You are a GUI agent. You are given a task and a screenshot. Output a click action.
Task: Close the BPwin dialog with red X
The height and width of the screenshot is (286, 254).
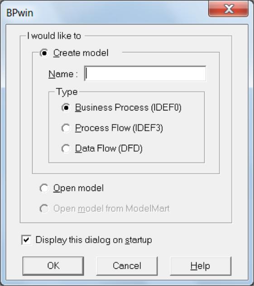point(229,9)
